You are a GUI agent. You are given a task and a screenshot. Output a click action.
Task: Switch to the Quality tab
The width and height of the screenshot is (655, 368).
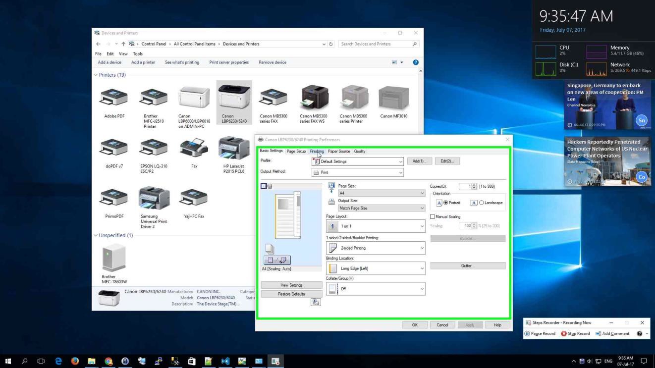coord(360,151)
